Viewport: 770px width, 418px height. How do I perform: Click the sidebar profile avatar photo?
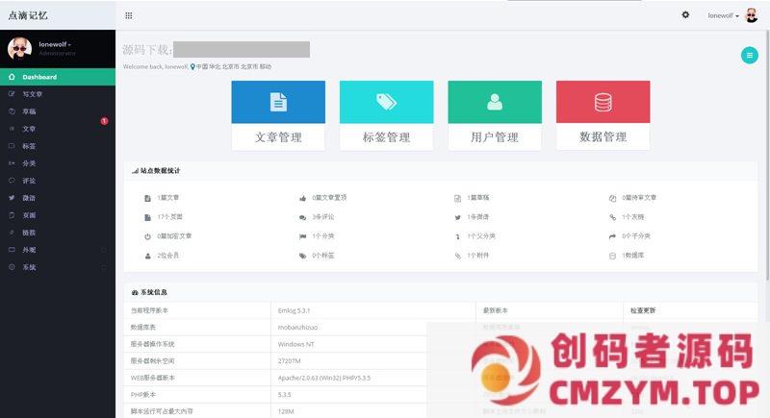coord(20,49)
